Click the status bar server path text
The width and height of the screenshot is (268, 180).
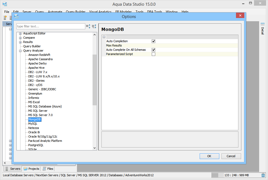[78, 175]
